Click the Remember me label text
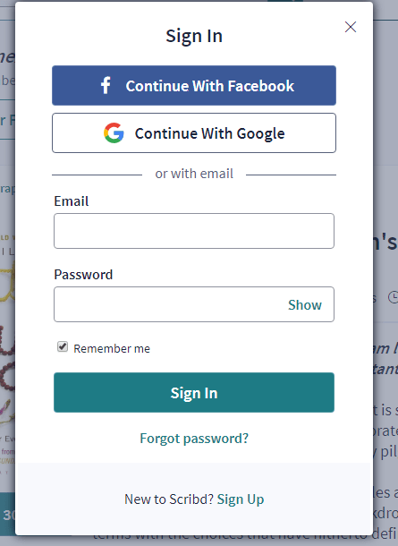The height and width of the screenshot is (546, 398). tap(112, 348)
